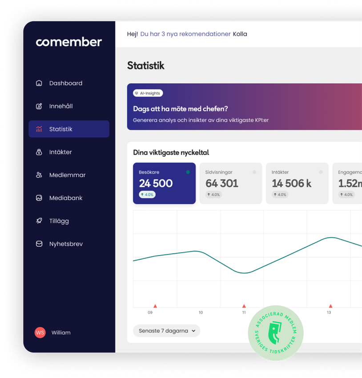Click the Nyhetsbrev envelope icon
This screenshot has width=362, height=378.
pyautogui.click(x=39, y=244)
